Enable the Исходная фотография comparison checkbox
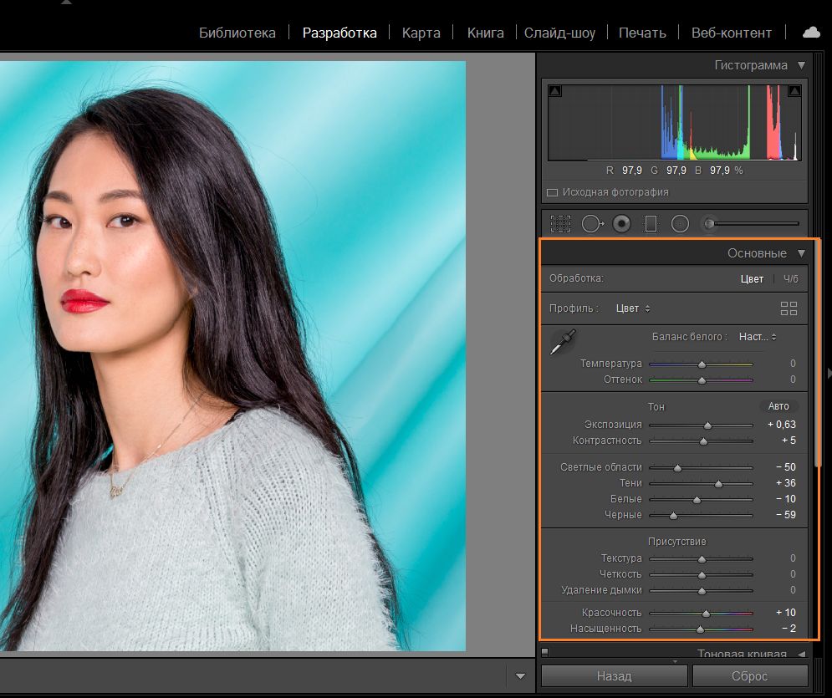This screenshot has height=698, width=832. [x=553, y=191]
